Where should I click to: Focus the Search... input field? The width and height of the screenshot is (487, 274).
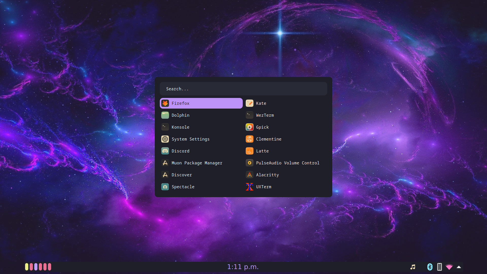click(x=243, y=89)
